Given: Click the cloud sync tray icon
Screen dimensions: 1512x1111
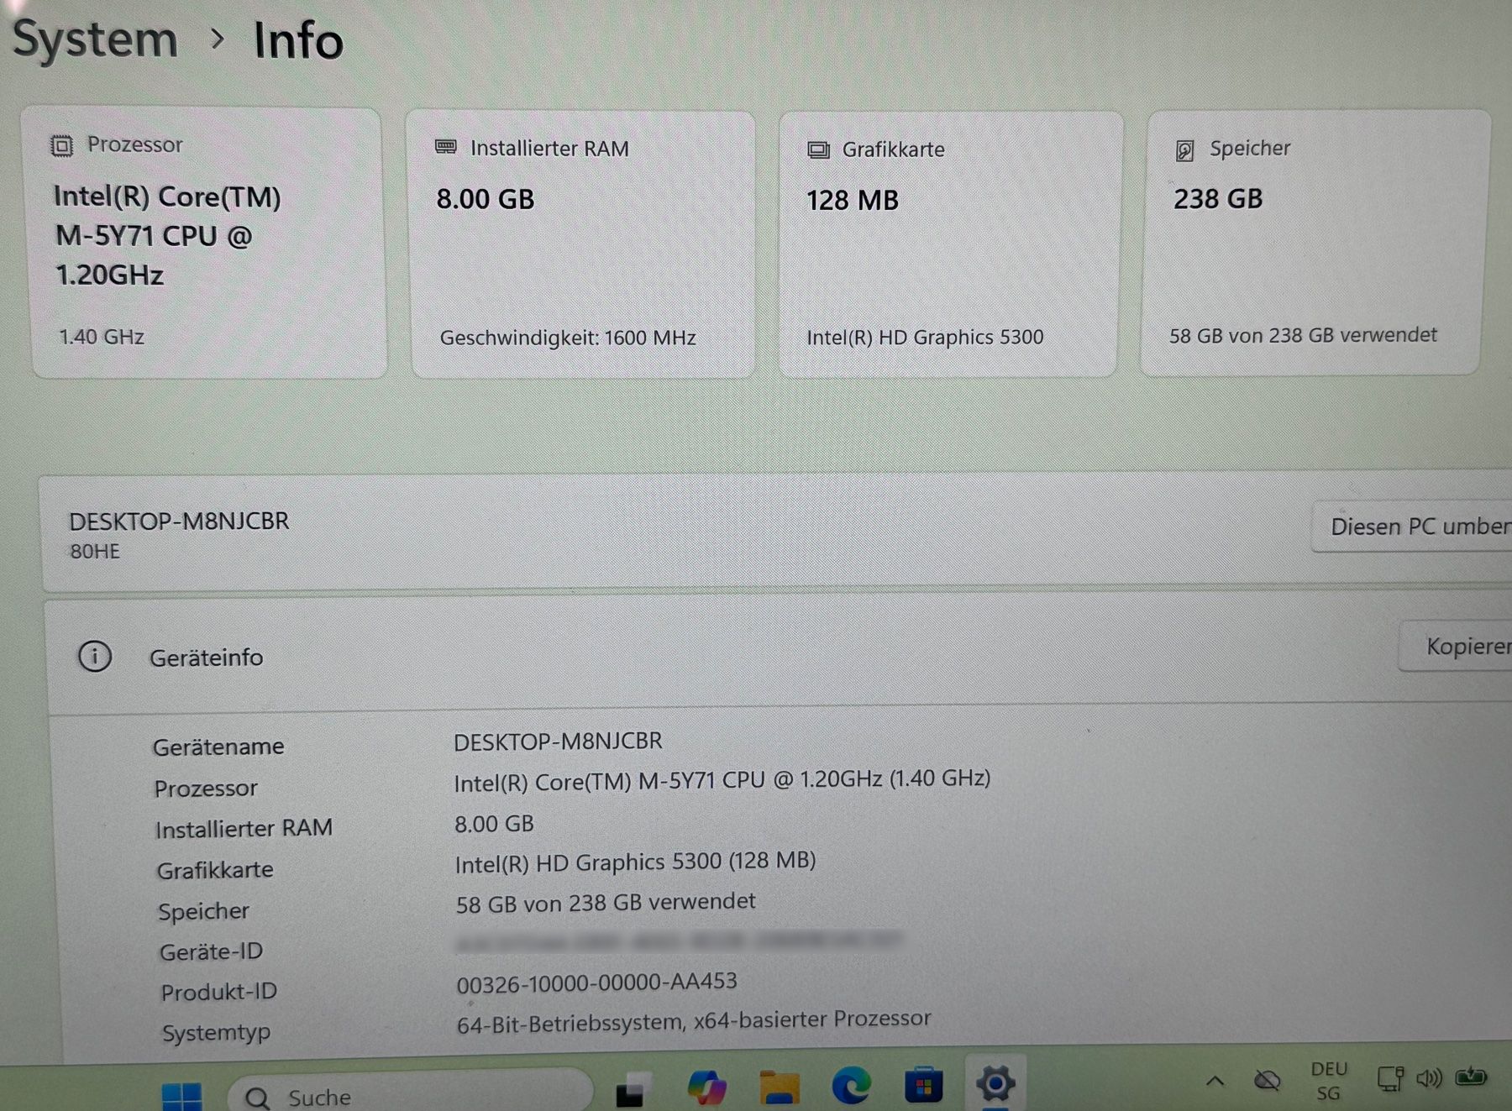Looking at the screenshot, I should [x=1267, y=1079].
